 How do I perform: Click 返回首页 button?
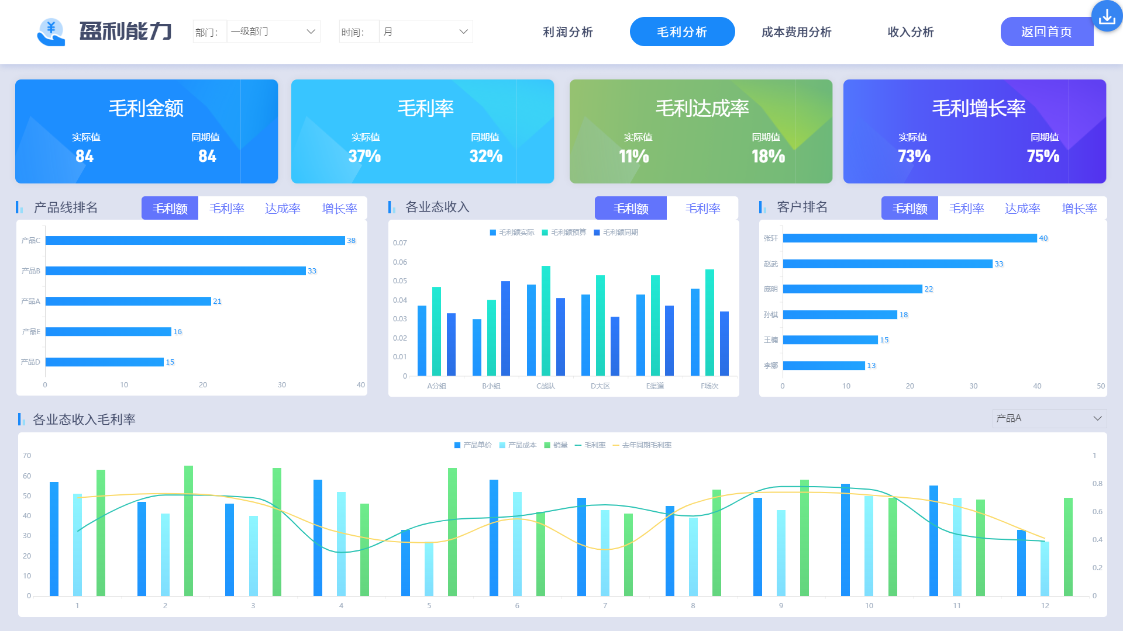click(x=1046, y=32)
